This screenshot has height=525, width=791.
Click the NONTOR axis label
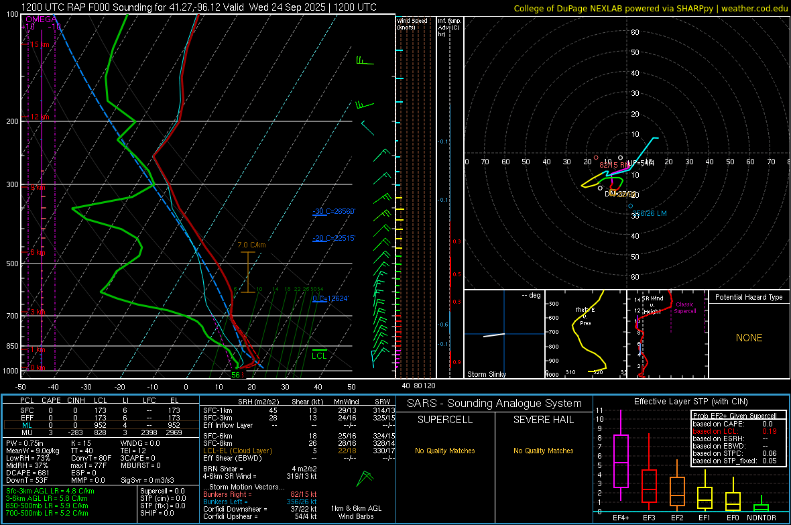pos(762,518)
